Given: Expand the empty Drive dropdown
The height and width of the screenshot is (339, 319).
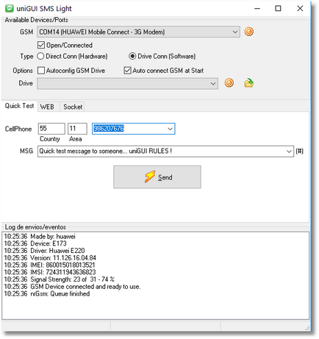Looking at the screenshot, I should tap(213, 84).
